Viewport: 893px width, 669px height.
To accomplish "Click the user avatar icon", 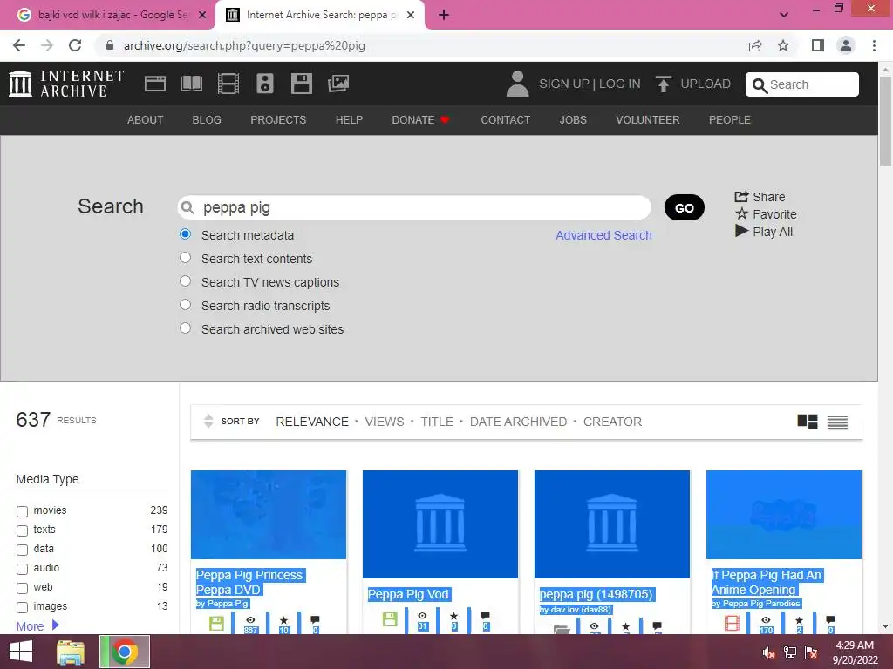I will pyautogui.click(x=517, y=84).
